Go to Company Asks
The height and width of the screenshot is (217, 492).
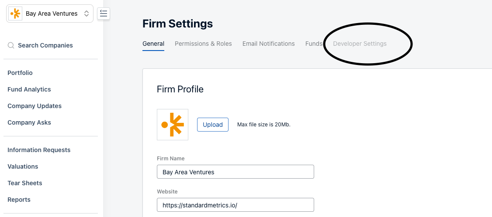click(29, 122)
